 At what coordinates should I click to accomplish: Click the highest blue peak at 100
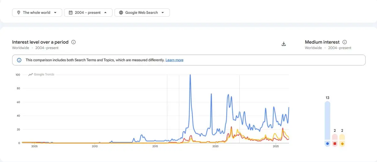pos(190,75)
